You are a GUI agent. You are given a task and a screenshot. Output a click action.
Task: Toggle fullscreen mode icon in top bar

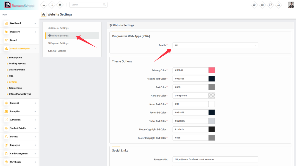(x=52, y=5)
